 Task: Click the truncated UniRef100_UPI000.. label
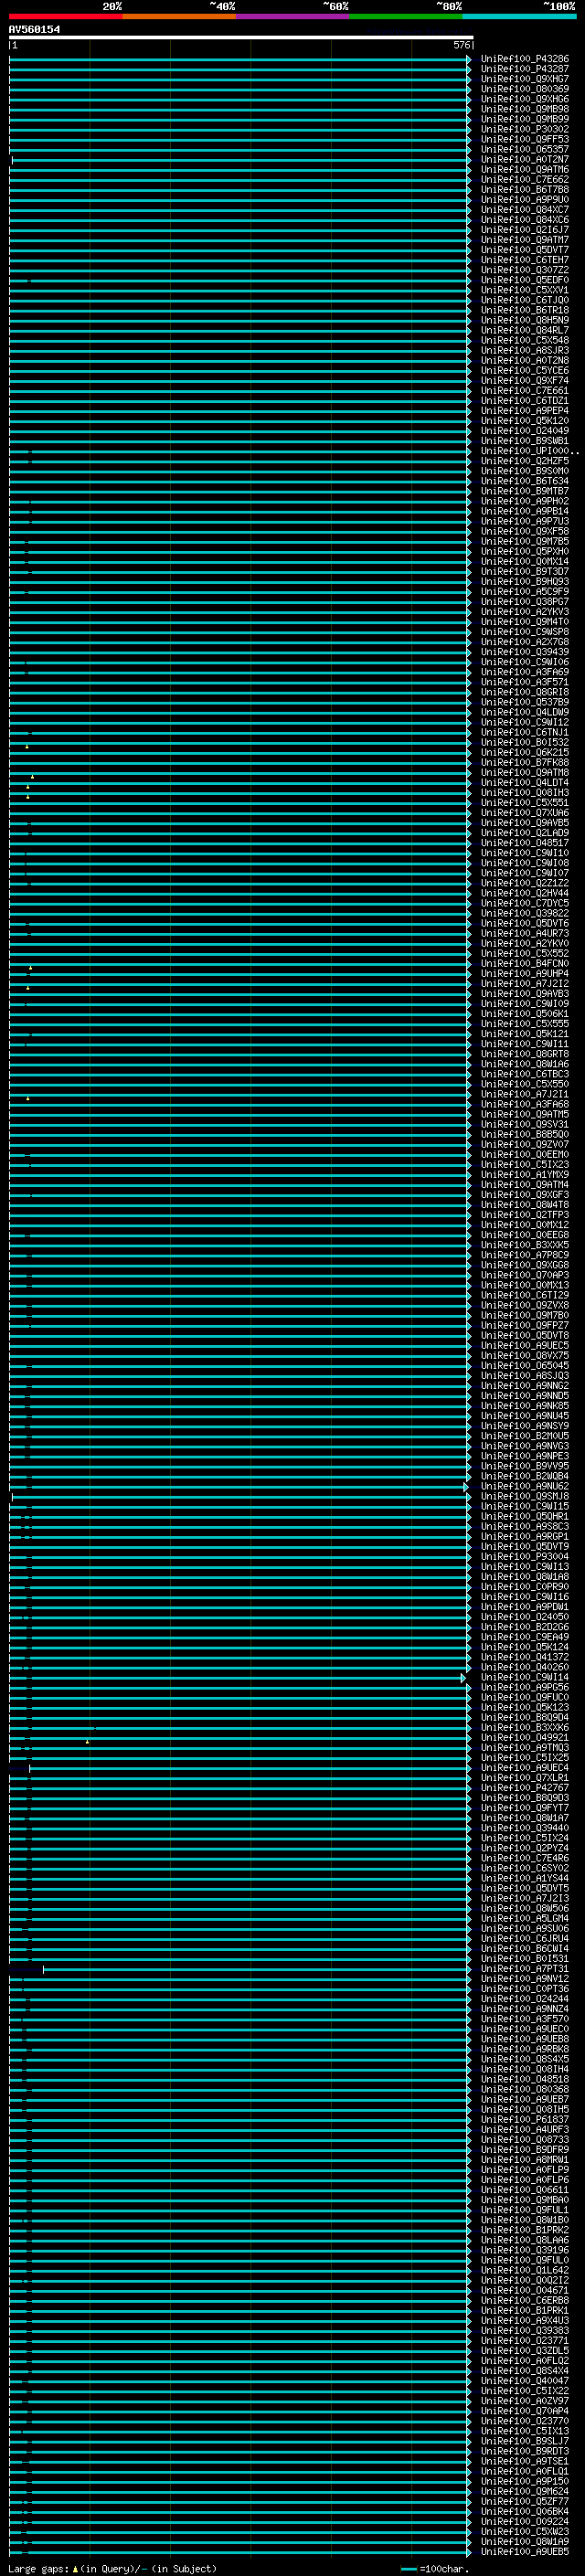[x=529, y=451]
